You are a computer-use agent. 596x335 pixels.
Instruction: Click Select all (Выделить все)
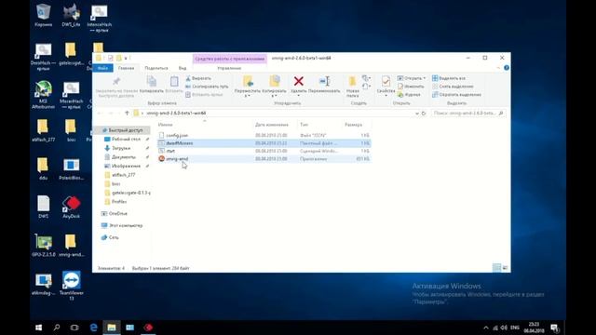point(449,78)
